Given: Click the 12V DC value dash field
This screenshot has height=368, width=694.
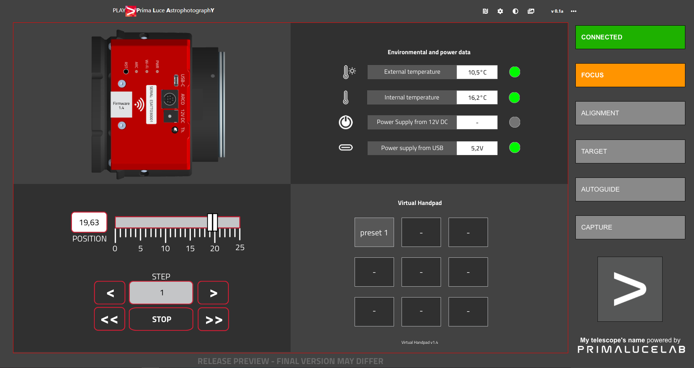Looking at the screenshot, I should point(477,123).
